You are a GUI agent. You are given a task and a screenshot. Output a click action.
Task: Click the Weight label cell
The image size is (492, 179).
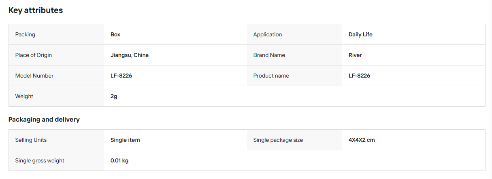[x=56, y=96]
